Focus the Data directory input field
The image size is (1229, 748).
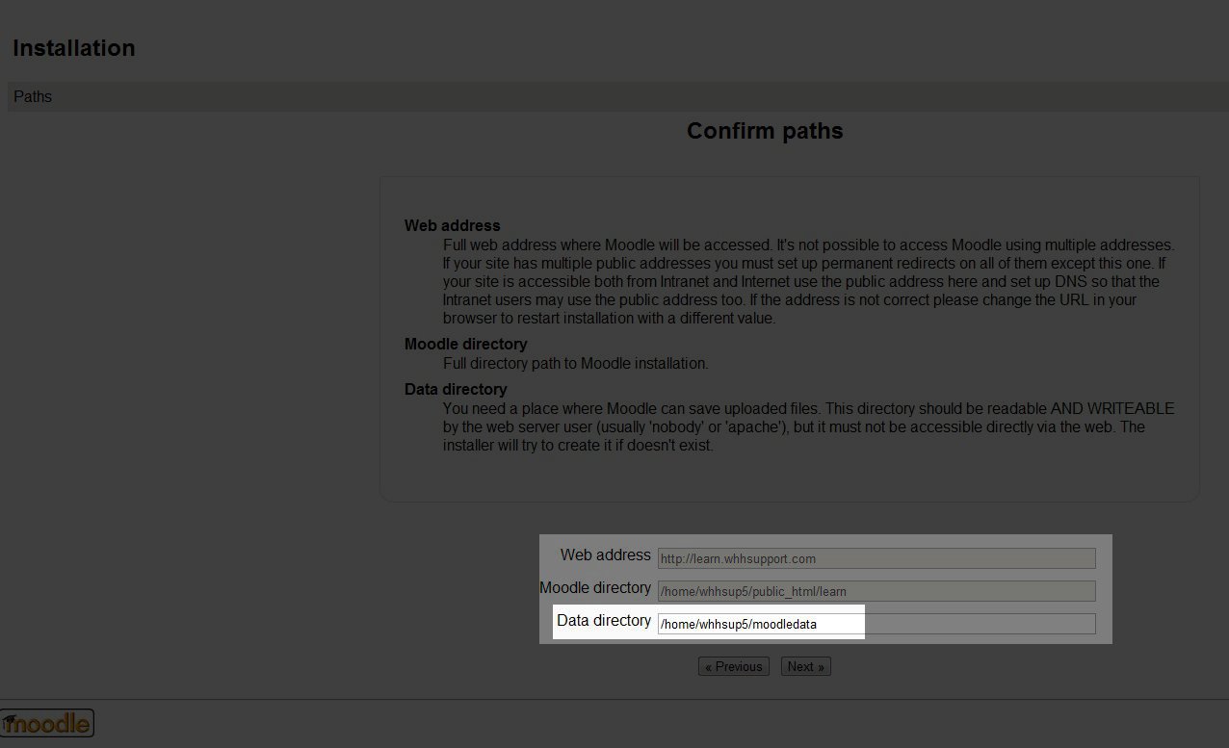[x=876, y=624]
